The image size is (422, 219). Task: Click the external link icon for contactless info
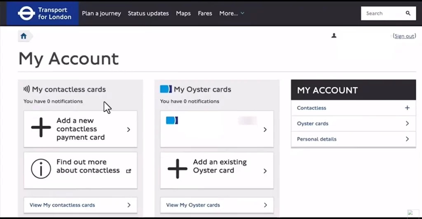[x=129, y=171]
